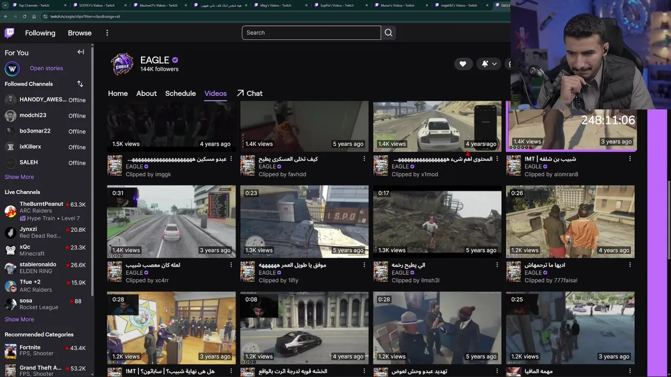This screenshot has width=671, height=377.
Task: Open options for clip by x1mod
Action: (497, 159)
